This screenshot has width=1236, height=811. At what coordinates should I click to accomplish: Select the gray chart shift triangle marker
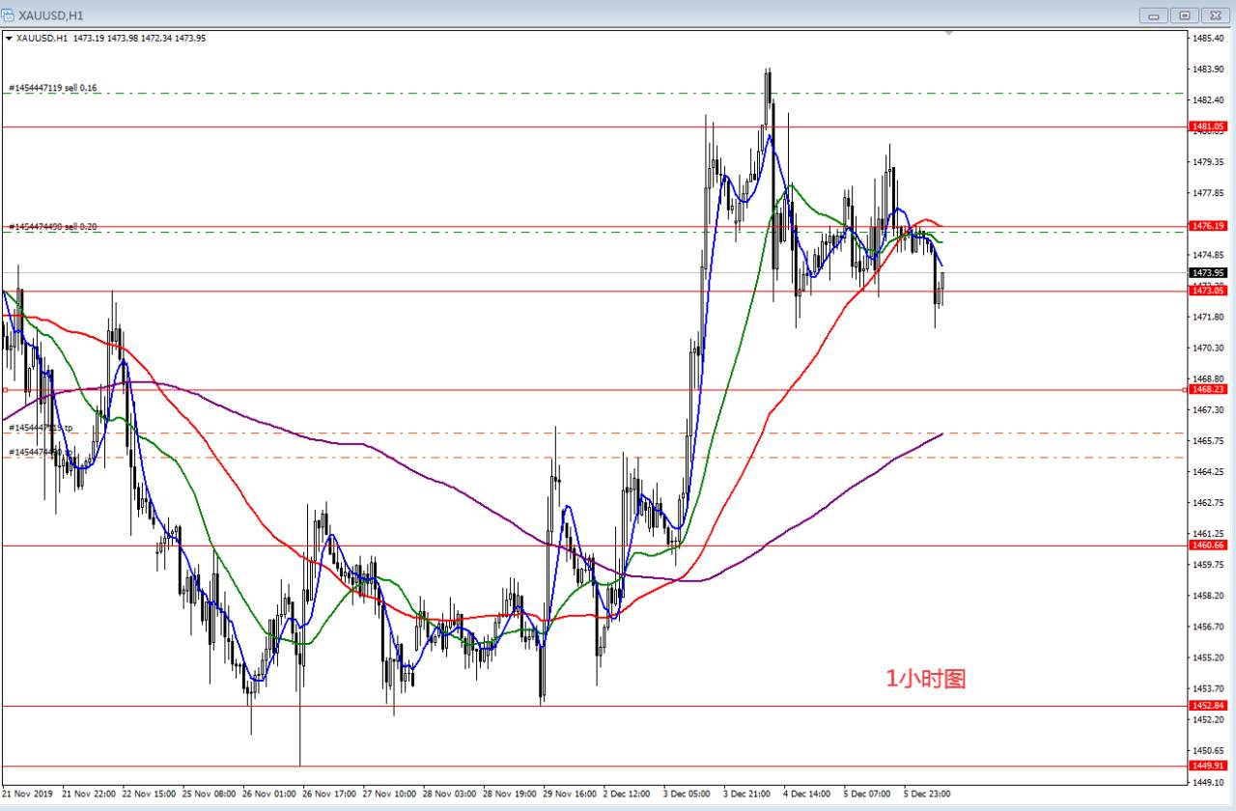point(950,33)
